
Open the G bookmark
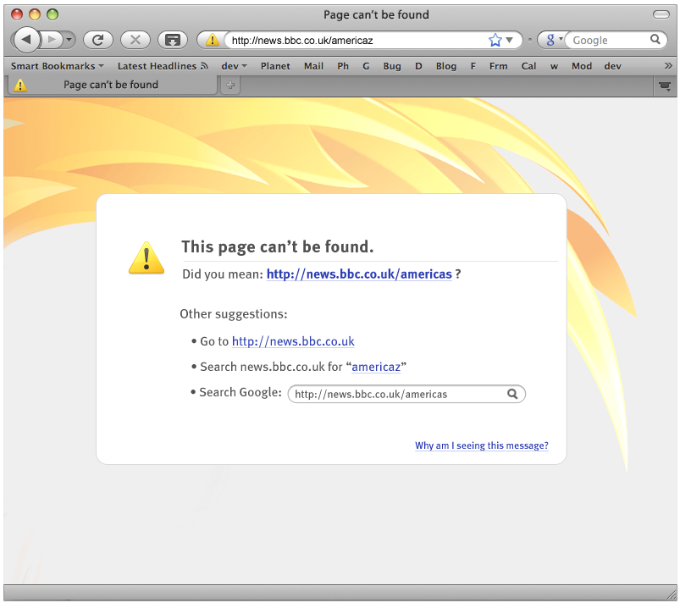[x=366, y=66]
